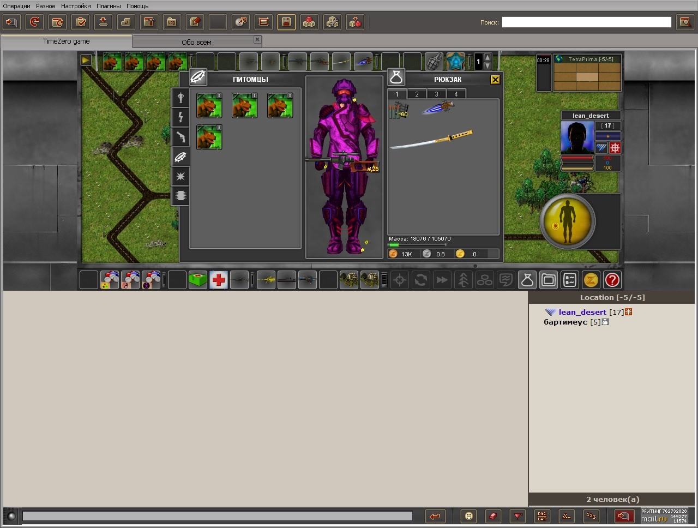This screenshot has height=528, width=698.
Task: Open the smiley emoticons picker
Action: point(468,516)
